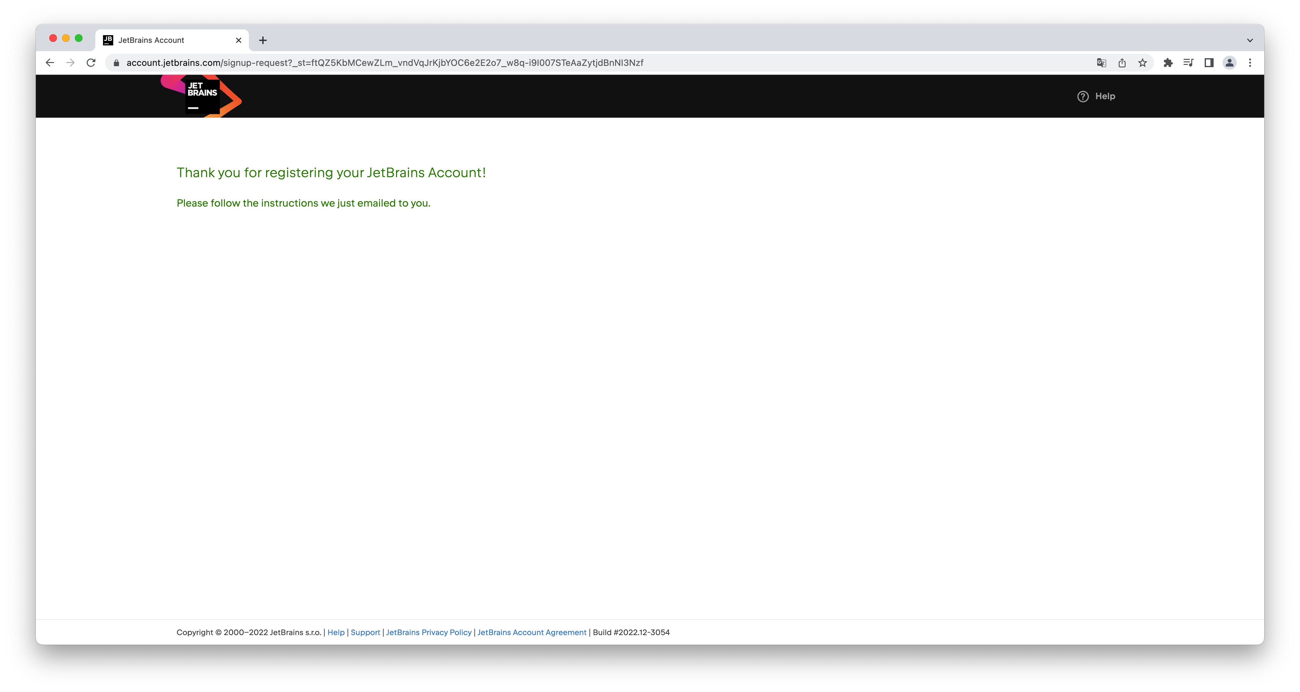Open a new browser tab
This screenshot has width=1300, height=692.
point(263,40)
